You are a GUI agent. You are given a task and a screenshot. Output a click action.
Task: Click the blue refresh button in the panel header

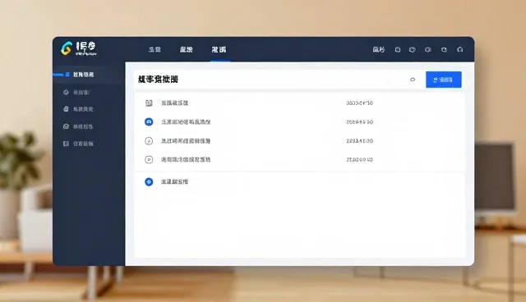[444, 80]
